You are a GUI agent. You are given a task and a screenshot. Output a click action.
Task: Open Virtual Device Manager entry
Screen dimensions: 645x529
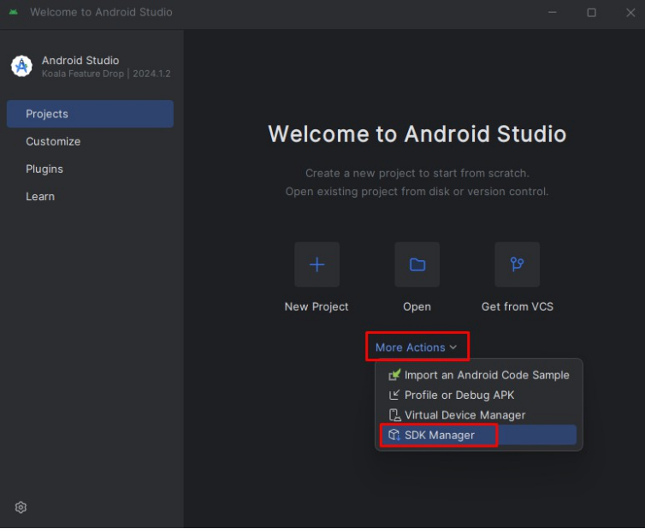pos(479,415)
